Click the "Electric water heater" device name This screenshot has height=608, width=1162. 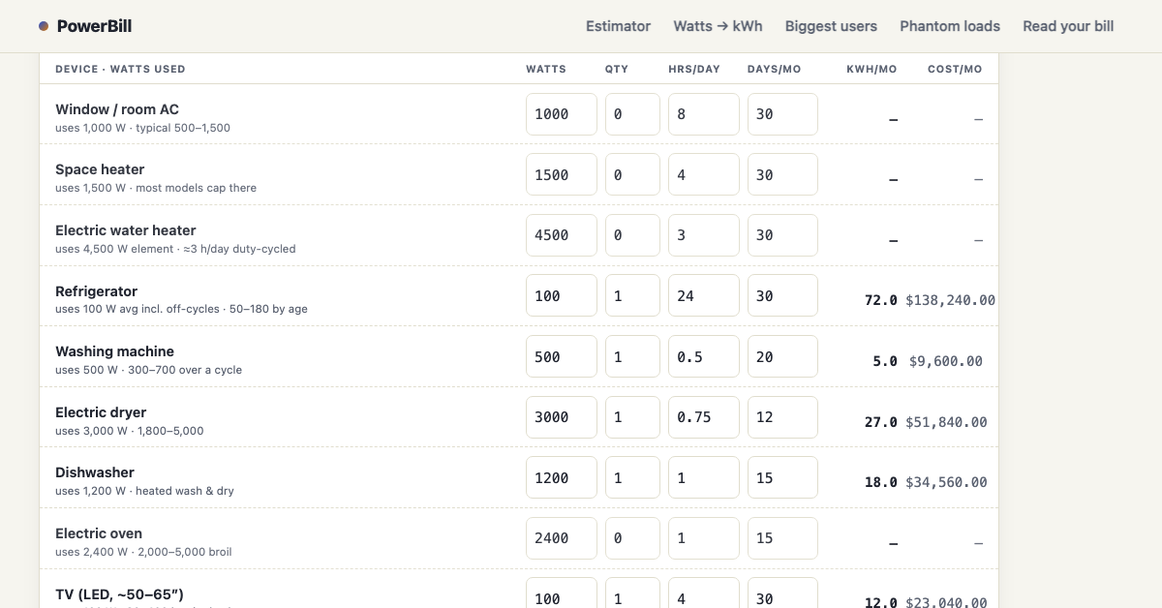[x=126, y=230]
